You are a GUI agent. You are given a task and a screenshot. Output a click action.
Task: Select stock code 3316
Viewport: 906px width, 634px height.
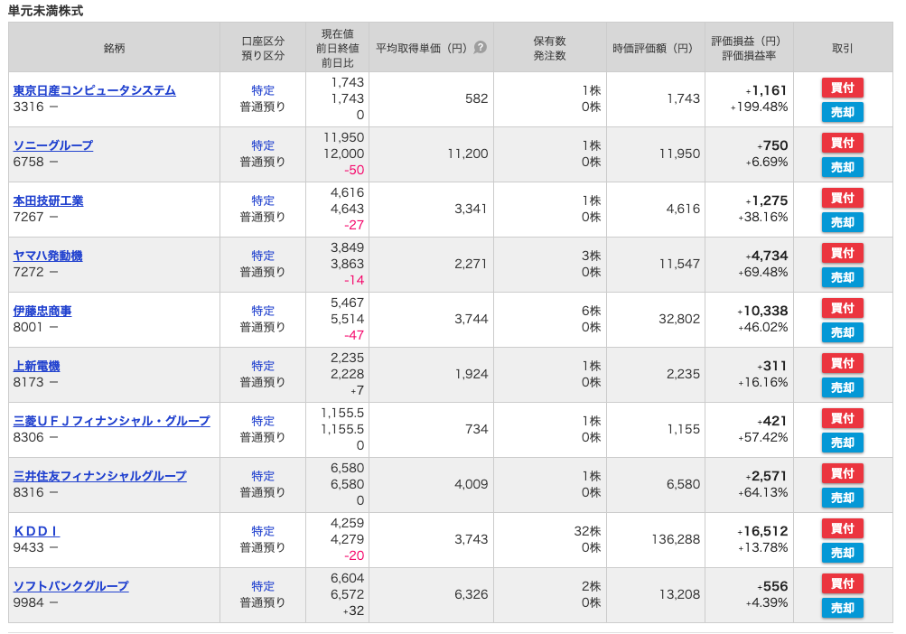pos(28,107)
